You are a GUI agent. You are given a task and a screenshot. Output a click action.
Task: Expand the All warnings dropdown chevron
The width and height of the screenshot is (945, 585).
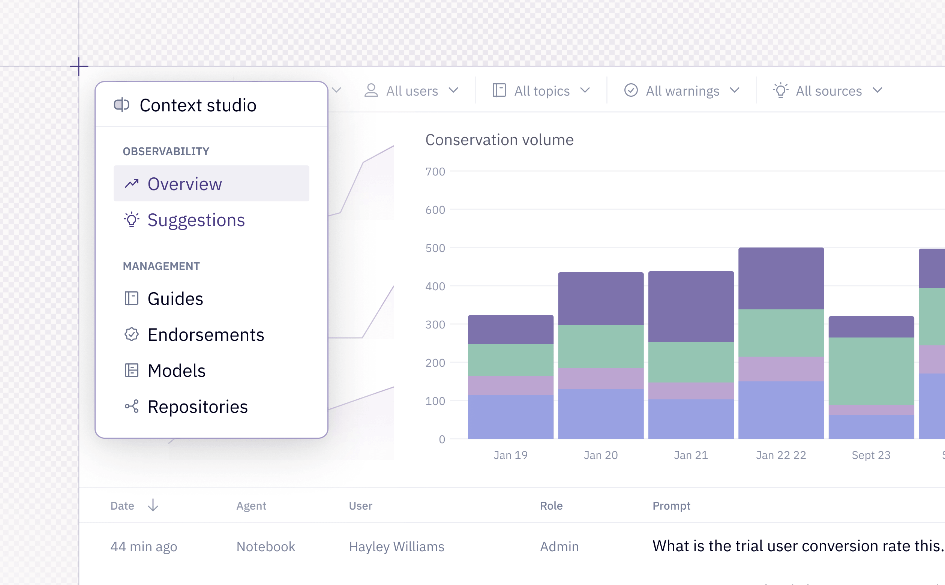pyautogui.click(x=735, y=90)
